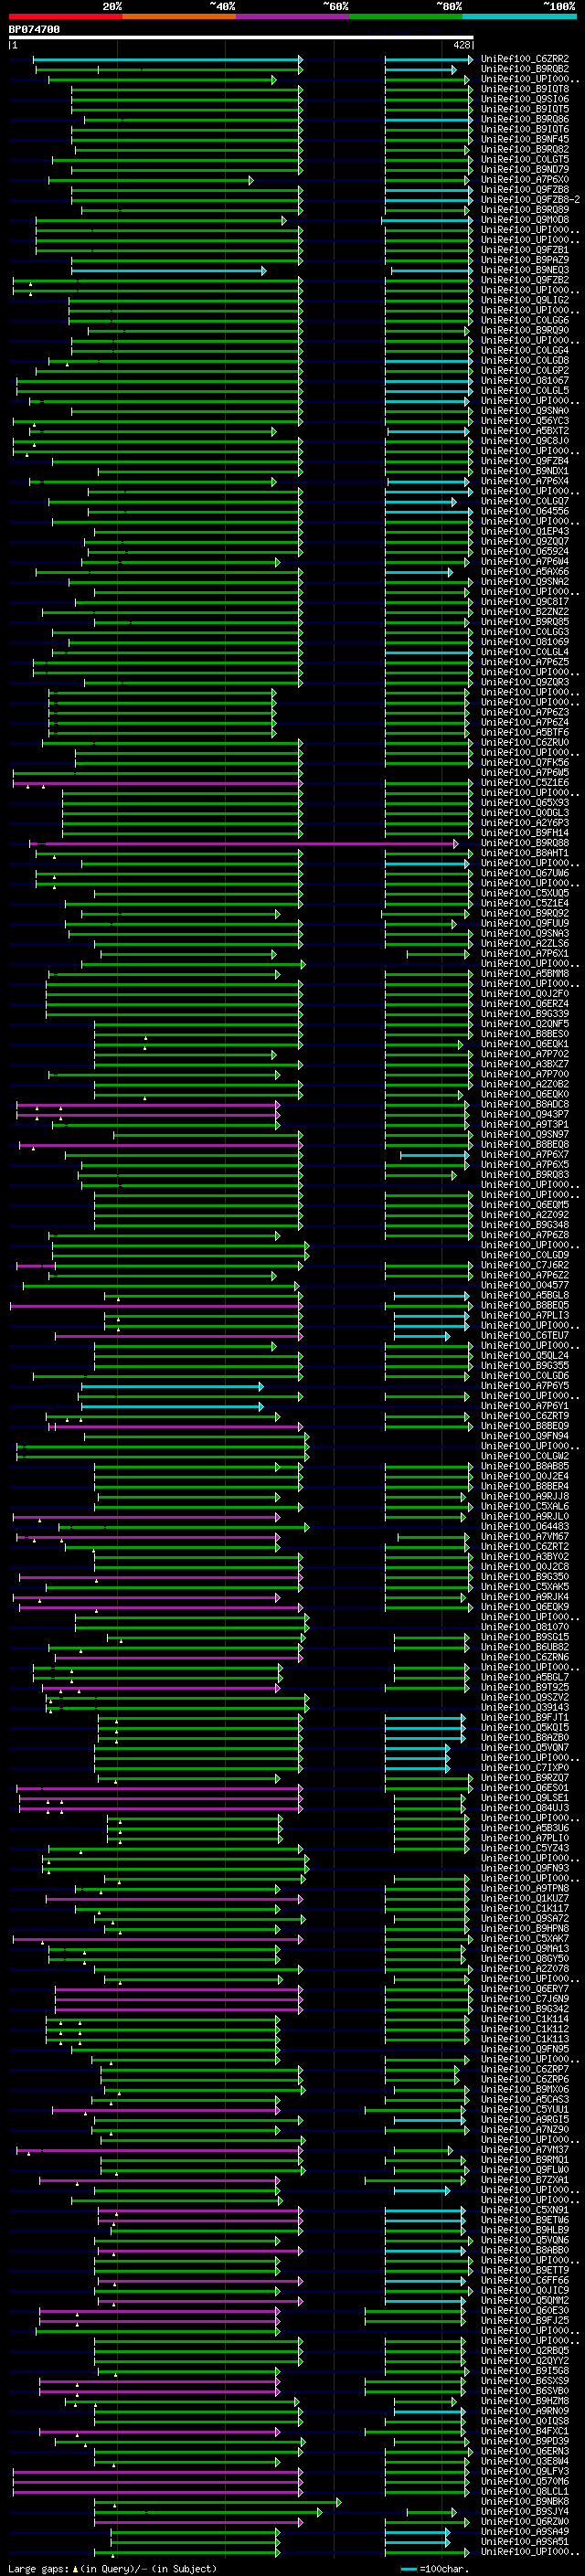Image resolution: width=585 pixels, height=2576 pixels.
Task: Open hit UniRef100_A5AX66
Action: tap(525, 572)
